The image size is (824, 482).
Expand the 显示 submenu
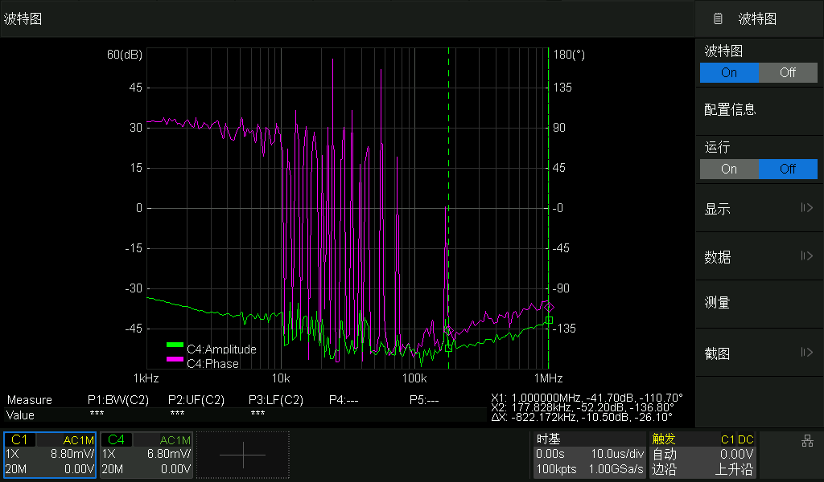click(x=760, y=209)
